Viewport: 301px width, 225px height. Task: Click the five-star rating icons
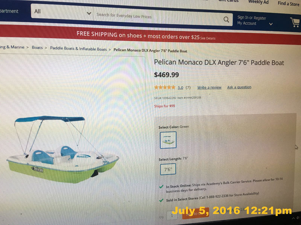pyautogui.click(x=165, y=87)
